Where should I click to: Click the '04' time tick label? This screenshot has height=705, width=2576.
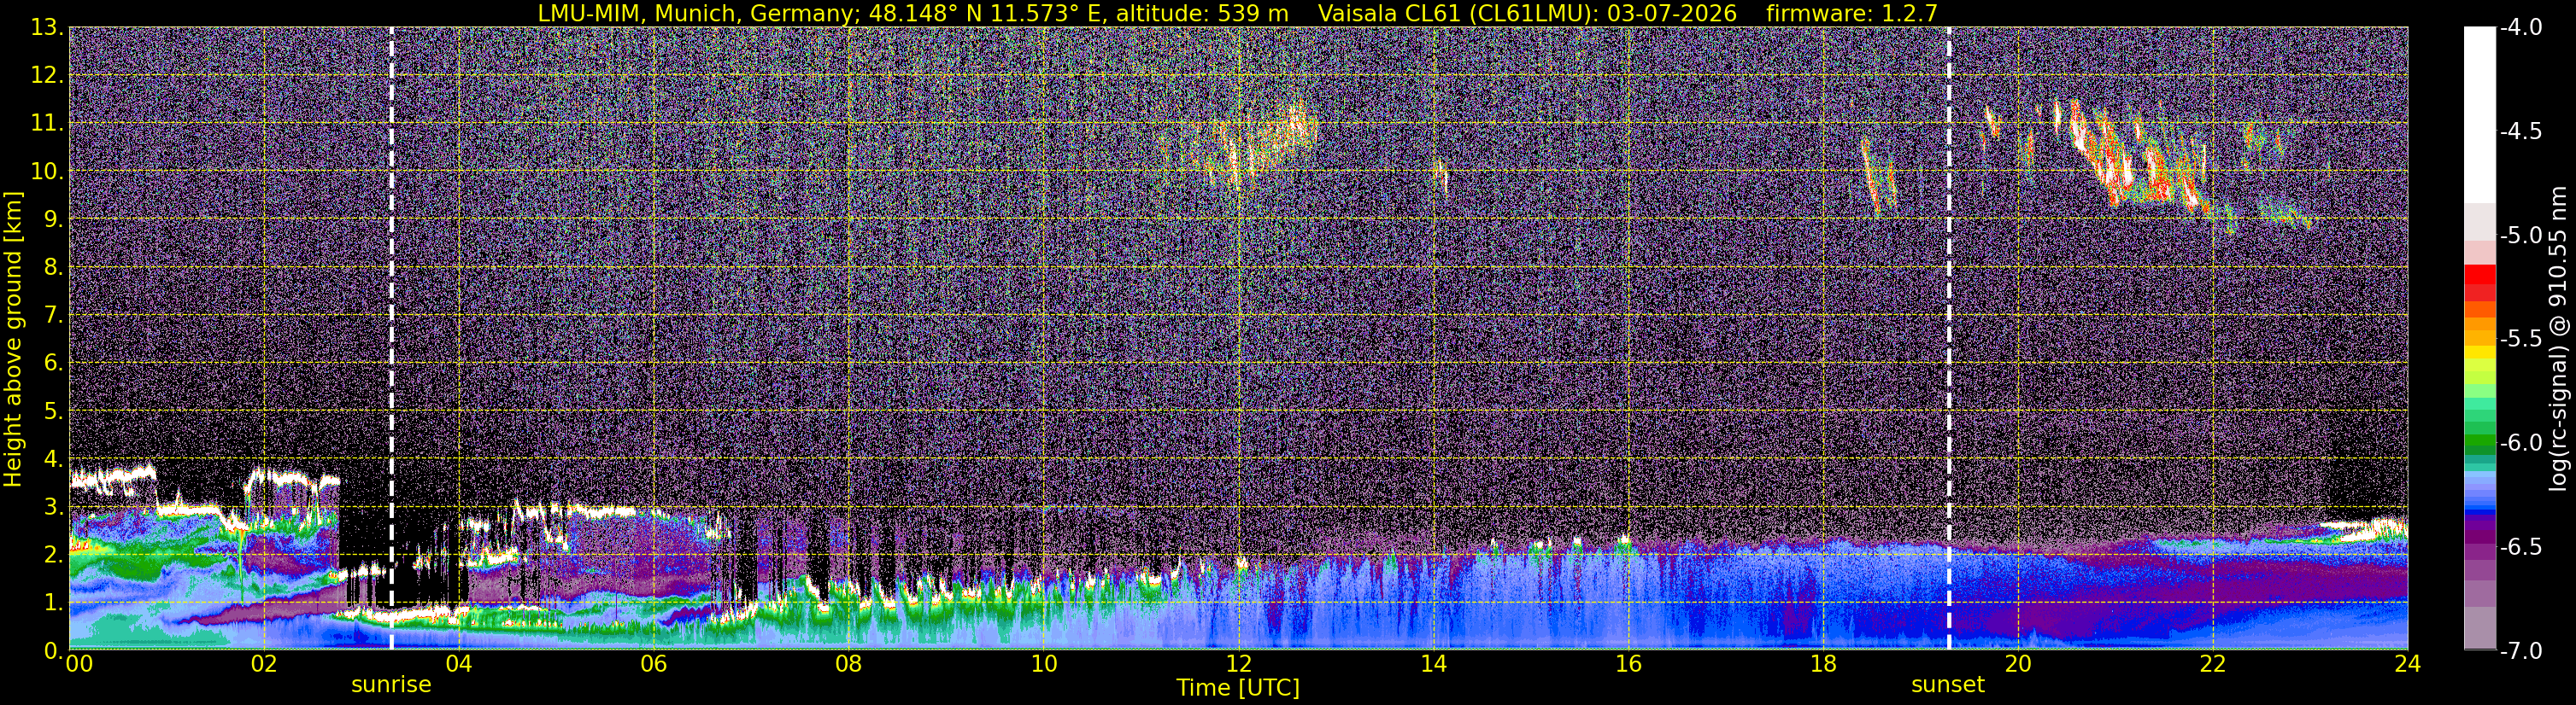(458, 663)
